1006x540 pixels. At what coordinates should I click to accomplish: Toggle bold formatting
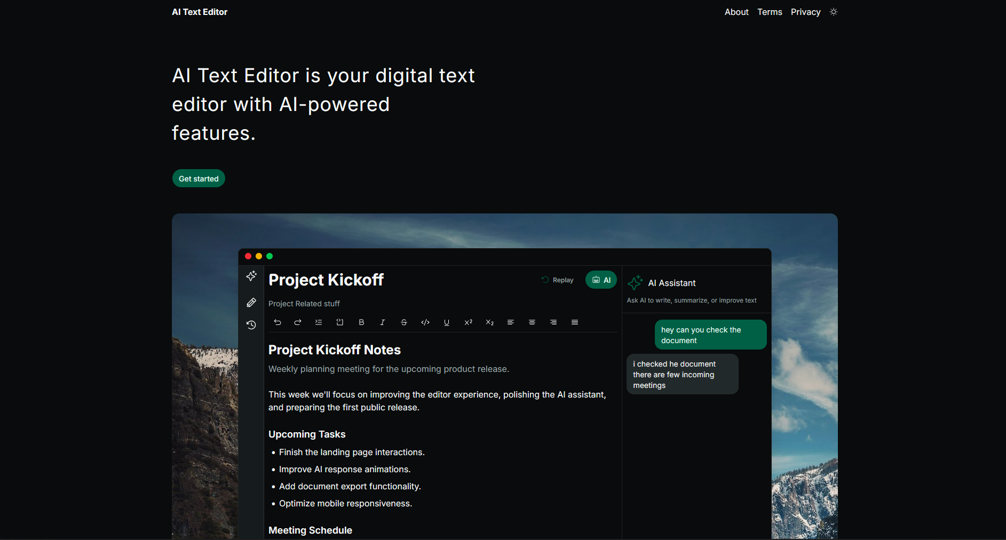click(361, 322)
